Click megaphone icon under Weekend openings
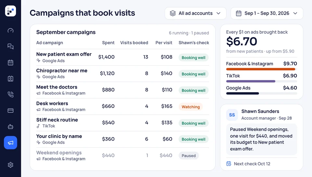This screenshot has height=177, width=312. click(x=38, y=159)
